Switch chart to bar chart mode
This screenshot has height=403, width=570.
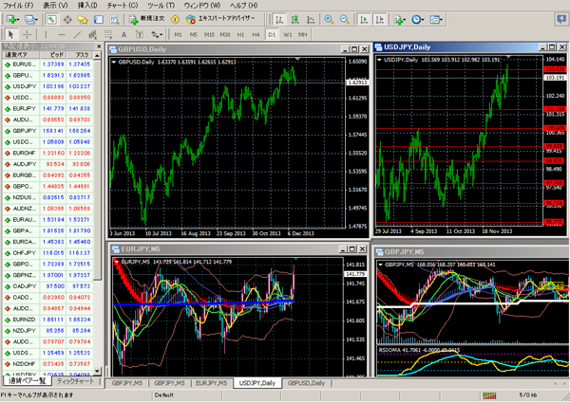point(279,19)
